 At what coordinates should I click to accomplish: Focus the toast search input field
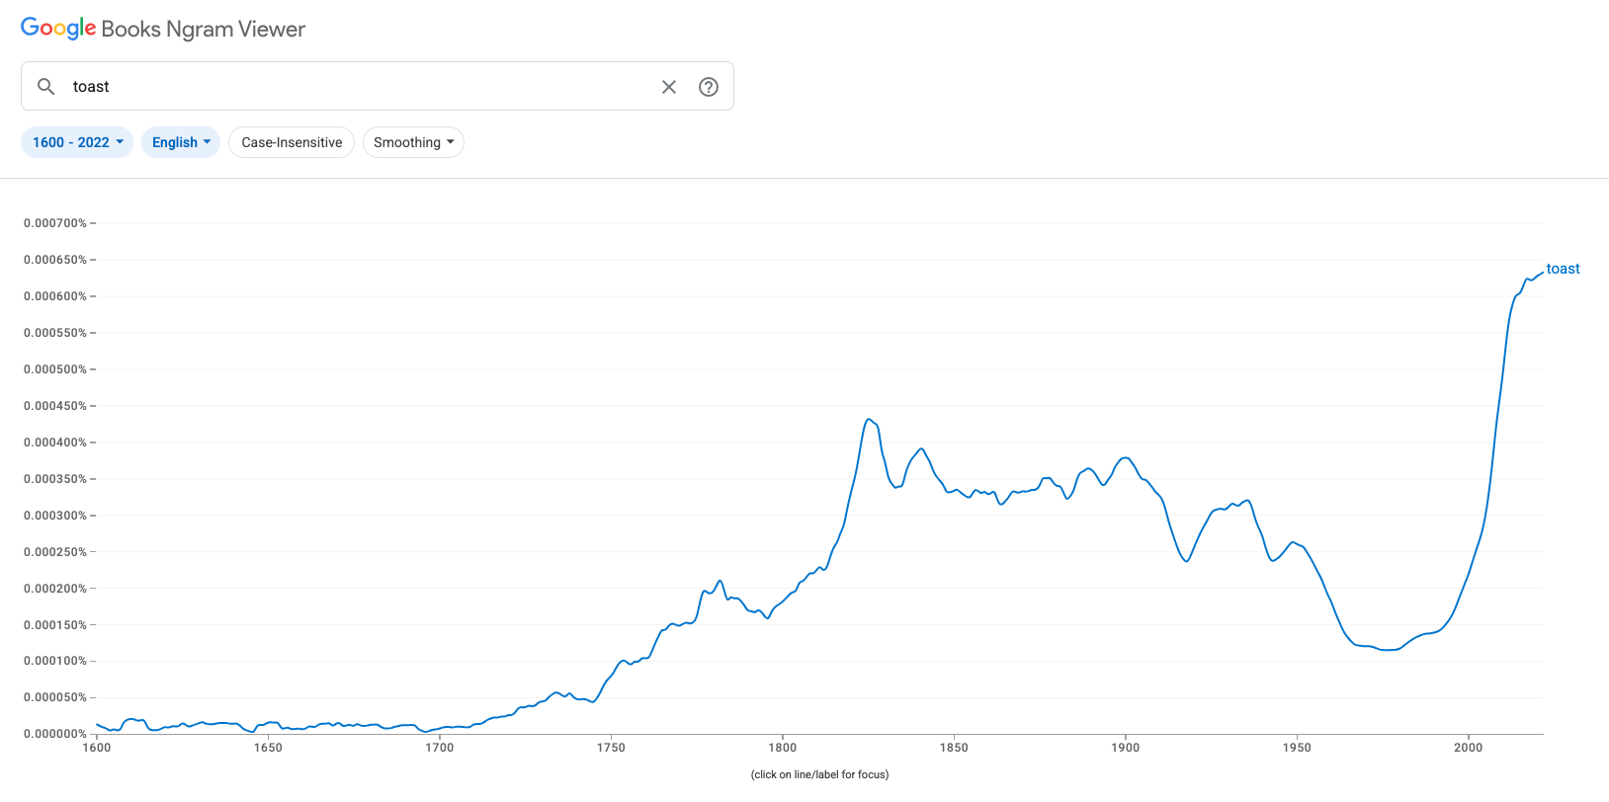[x=356, y=87]
